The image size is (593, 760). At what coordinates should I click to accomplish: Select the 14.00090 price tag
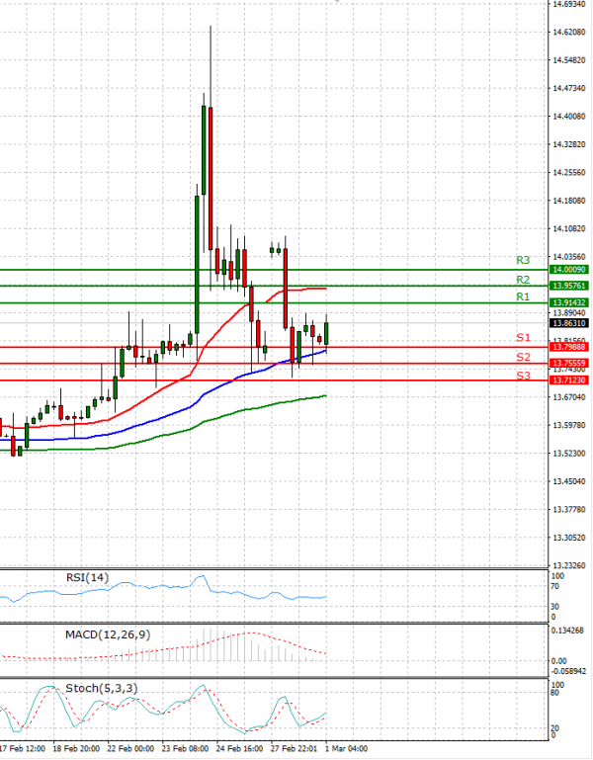pos(568,270)
